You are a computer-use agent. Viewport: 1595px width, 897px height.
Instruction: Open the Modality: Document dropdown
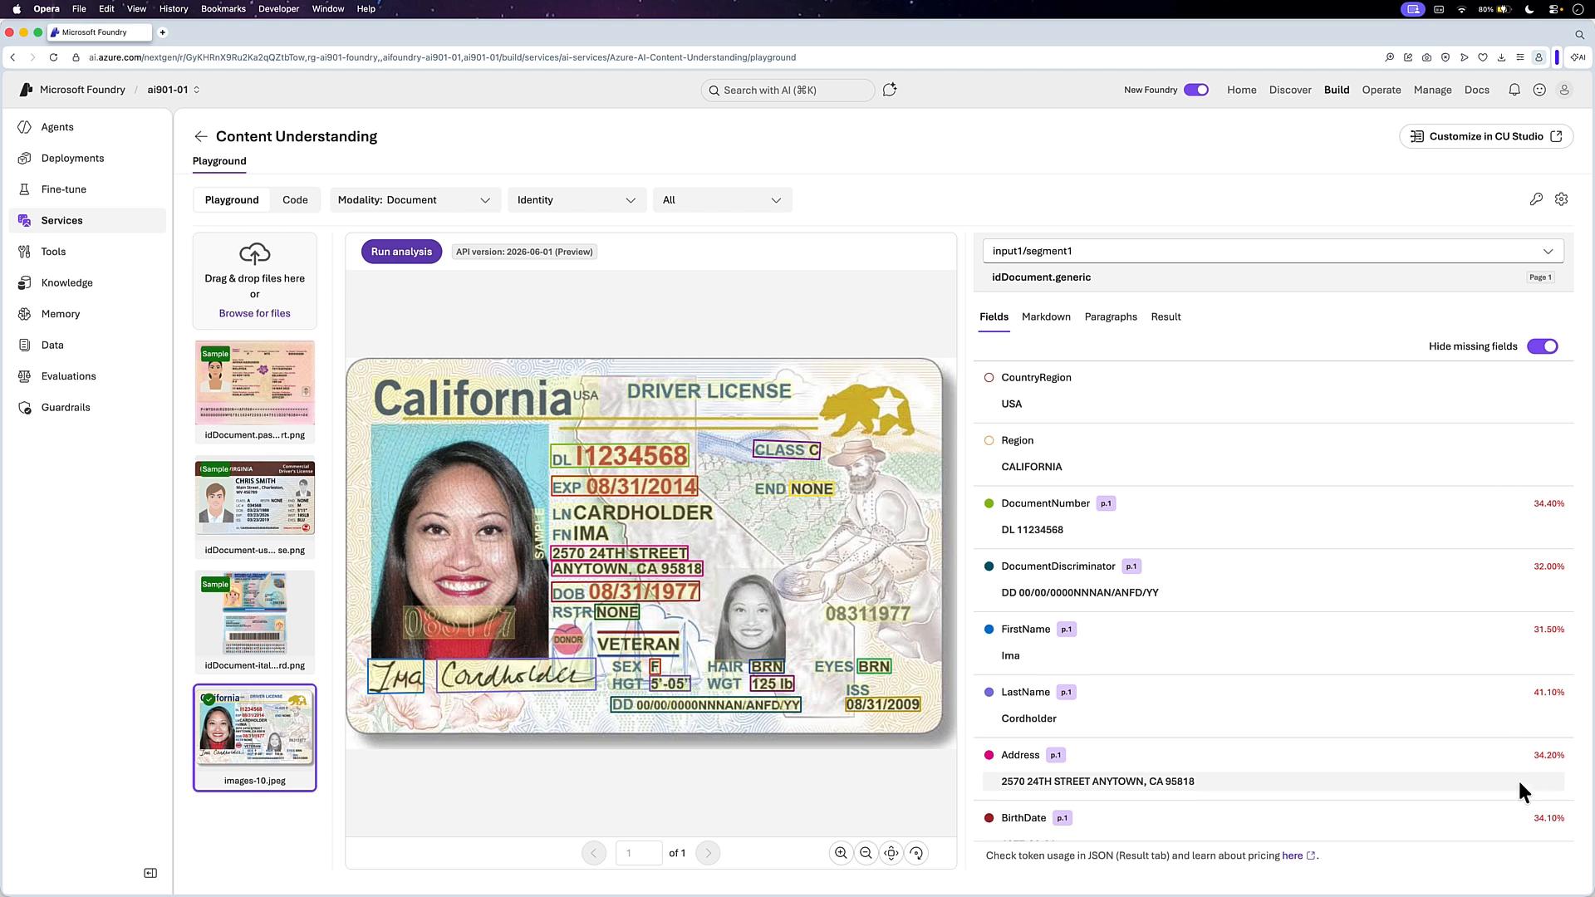415,200
